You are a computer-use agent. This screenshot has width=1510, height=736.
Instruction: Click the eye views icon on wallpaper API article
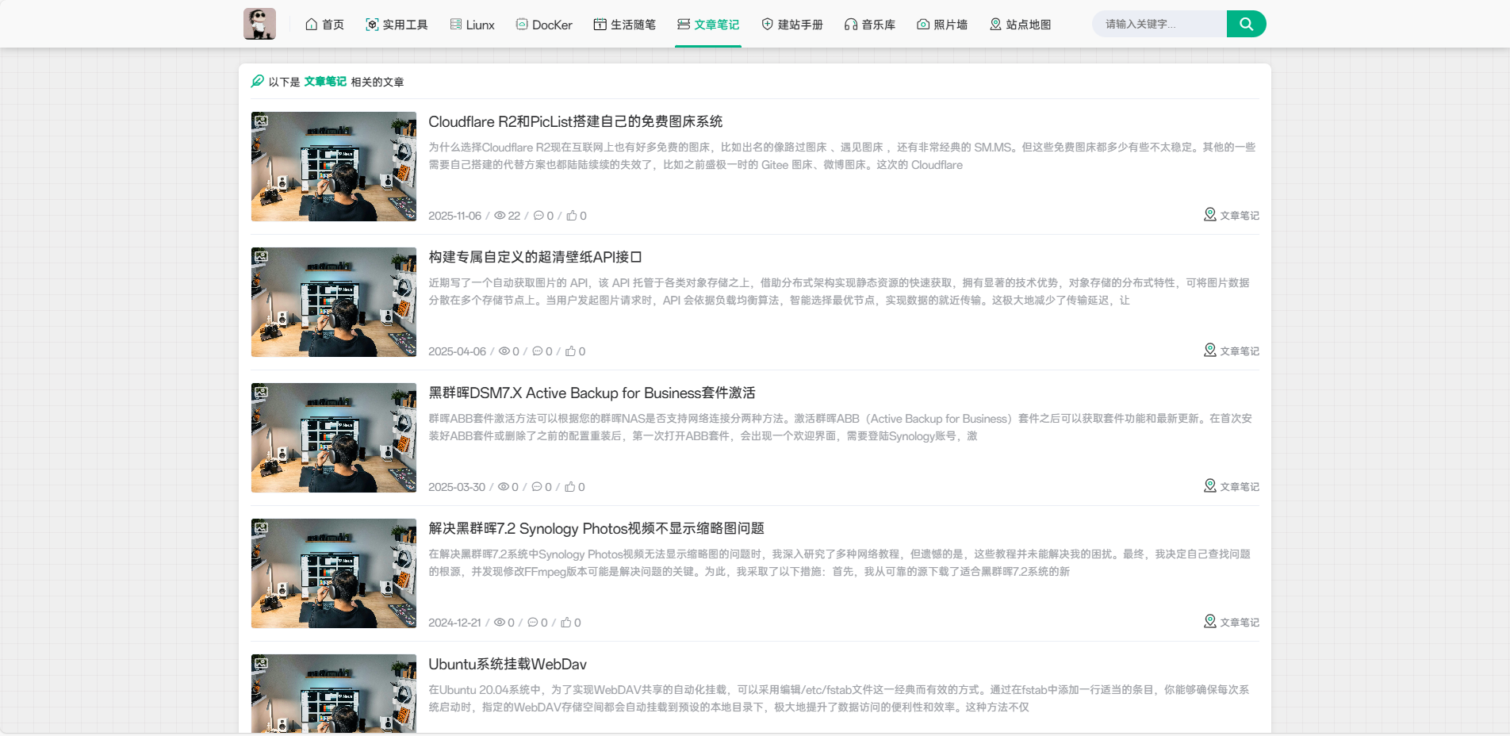click(504, 351)
